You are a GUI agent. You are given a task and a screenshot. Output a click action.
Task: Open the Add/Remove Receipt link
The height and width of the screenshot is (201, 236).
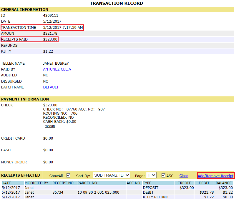215,176
